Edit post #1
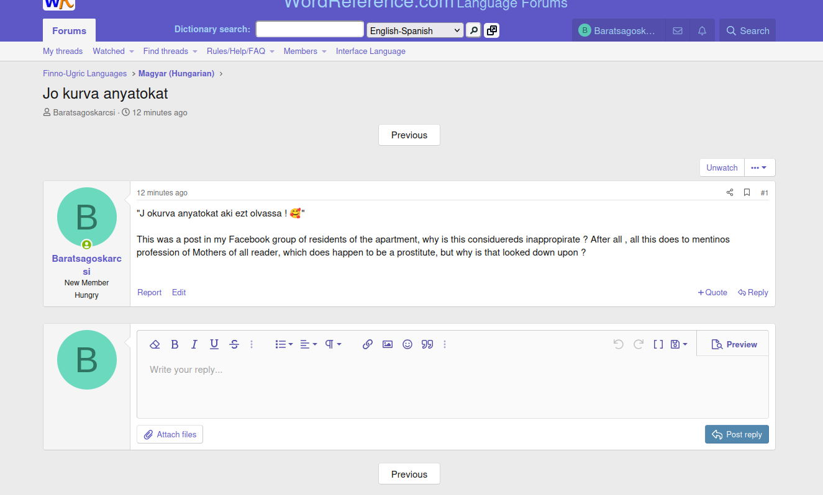 click(179, 293)
